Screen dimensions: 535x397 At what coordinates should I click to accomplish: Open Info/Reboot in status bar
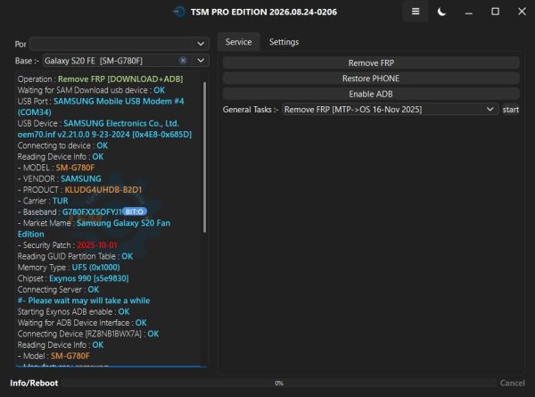(34, 383)
